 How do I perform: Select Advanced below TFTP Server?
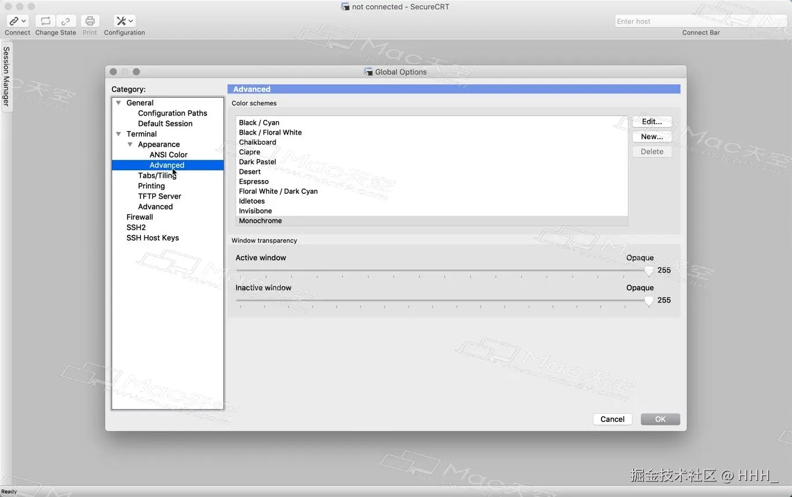[155, 207]
